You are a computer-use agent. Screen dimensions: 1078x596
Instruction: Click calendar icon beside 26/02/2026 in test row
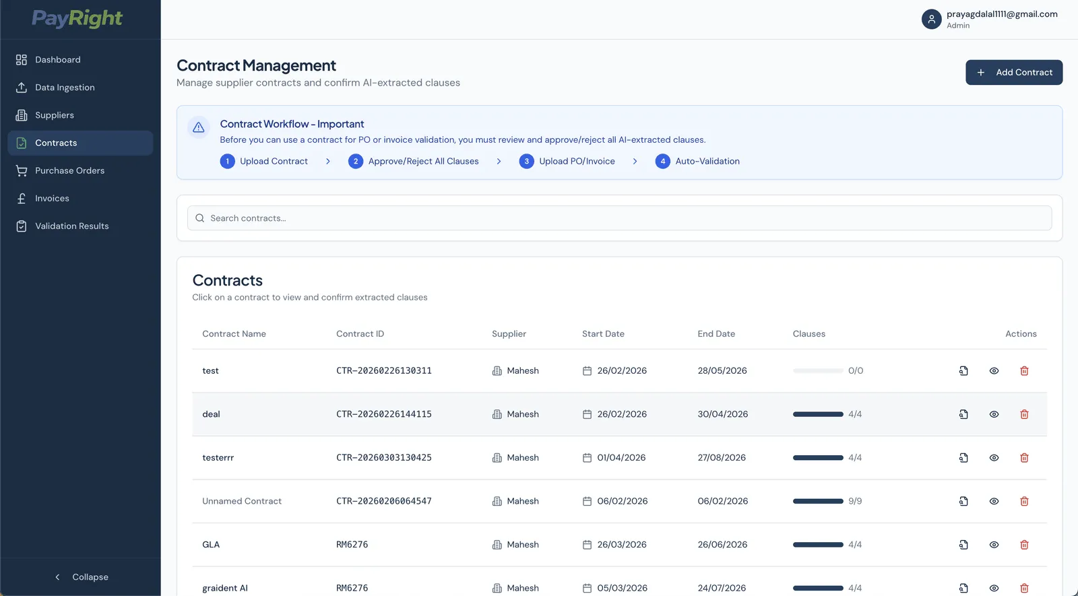[587, 371]
